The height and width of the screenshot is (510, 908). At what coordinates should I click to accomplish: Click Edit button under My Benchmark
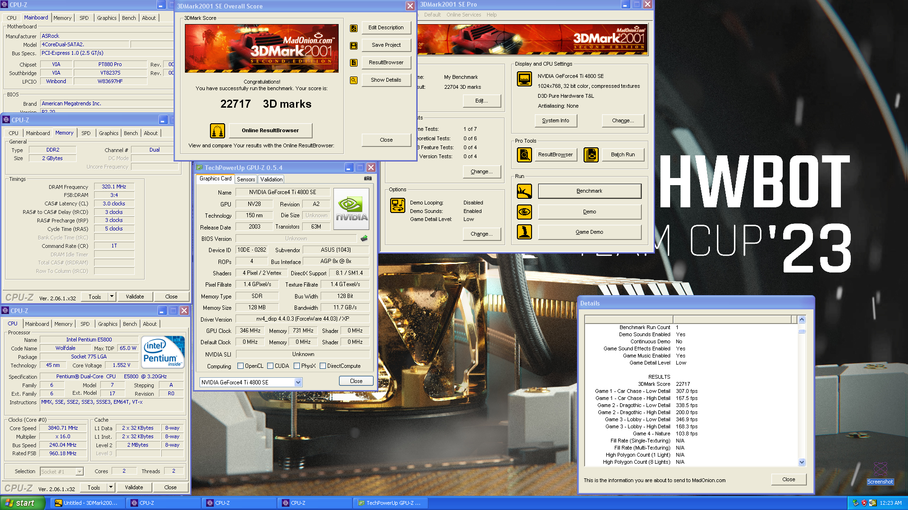[x=481, y=101]
